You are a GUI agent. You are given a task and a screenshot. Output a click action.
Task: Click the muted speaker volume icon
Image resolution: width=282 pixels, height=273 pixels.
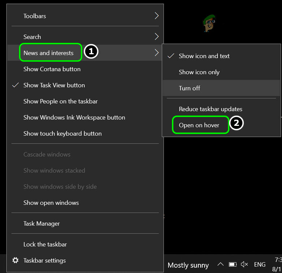coord(244,265)
